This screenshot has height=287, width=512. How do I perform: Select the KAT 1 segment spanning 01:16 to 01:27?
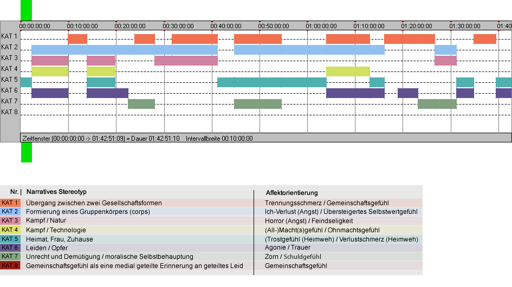pos(410,39)
